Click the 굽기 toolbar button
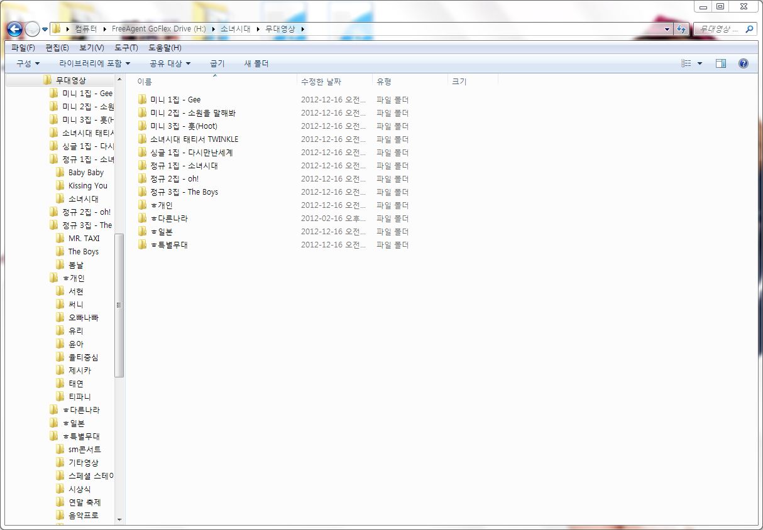Image resolution: width=763 pixels, height=530 pixels. (x=217, y=63)
